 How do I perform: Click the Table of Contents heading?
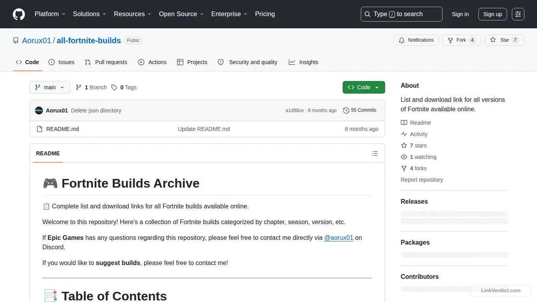tap(105, 296)
